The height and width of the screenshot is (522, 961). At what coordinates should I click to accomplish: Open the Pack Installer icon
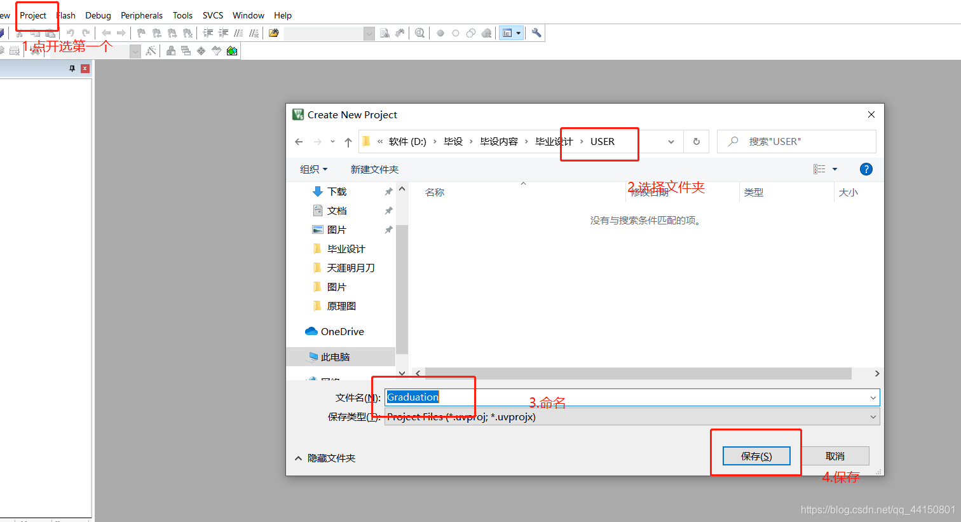click(x=232, y=51)
